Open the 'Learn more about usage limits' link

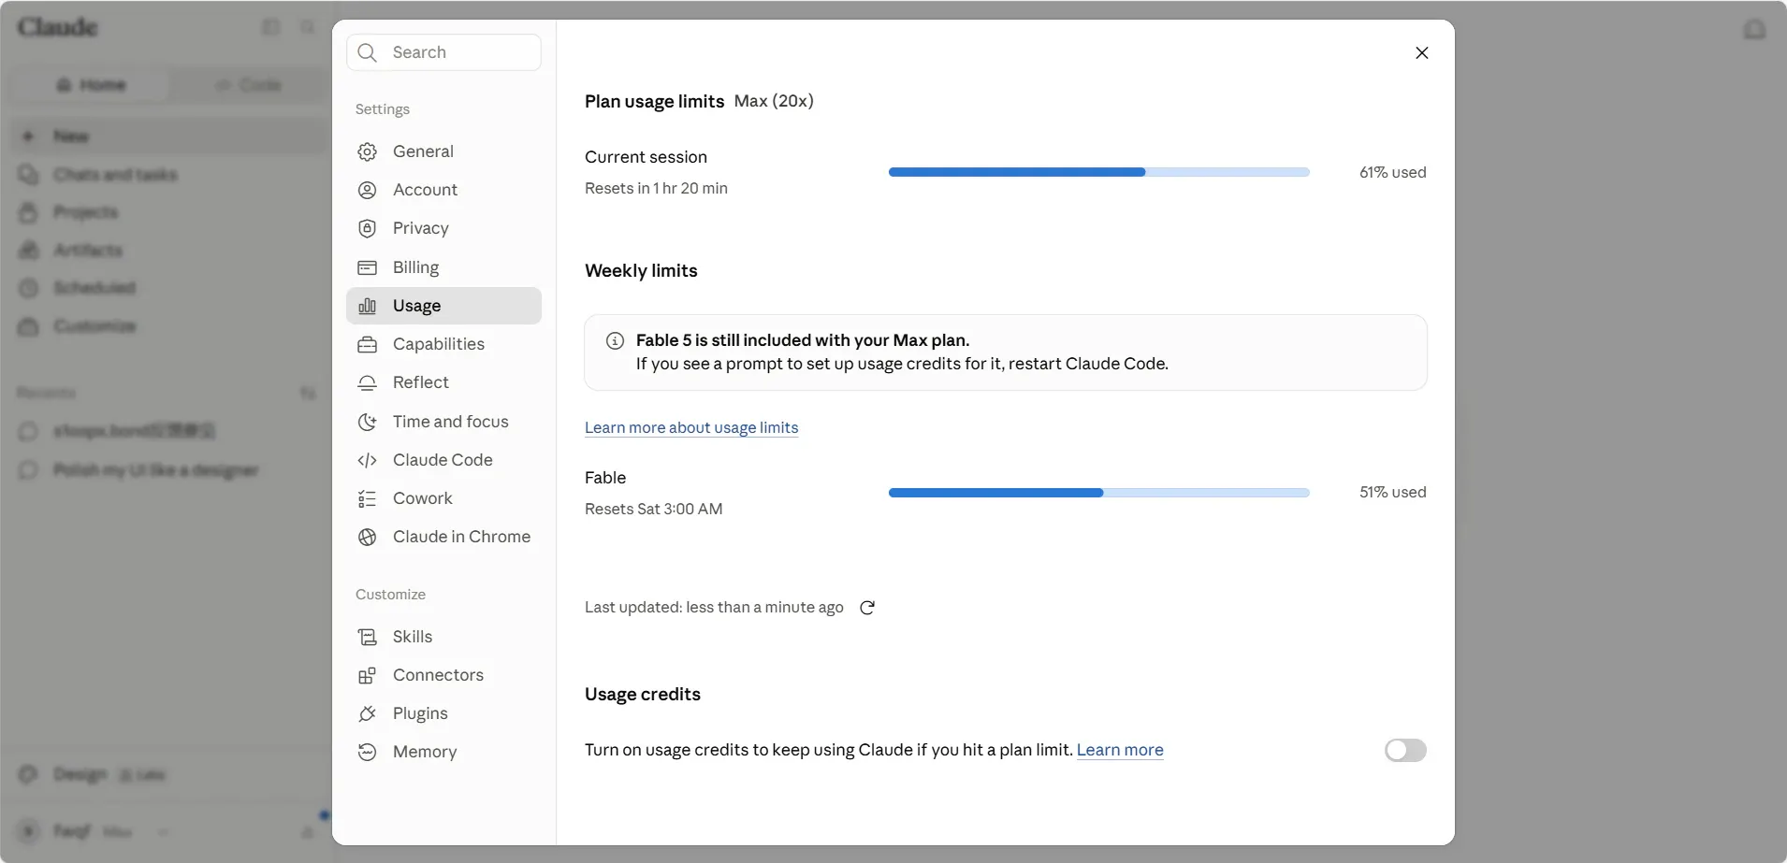click(691, 427)
